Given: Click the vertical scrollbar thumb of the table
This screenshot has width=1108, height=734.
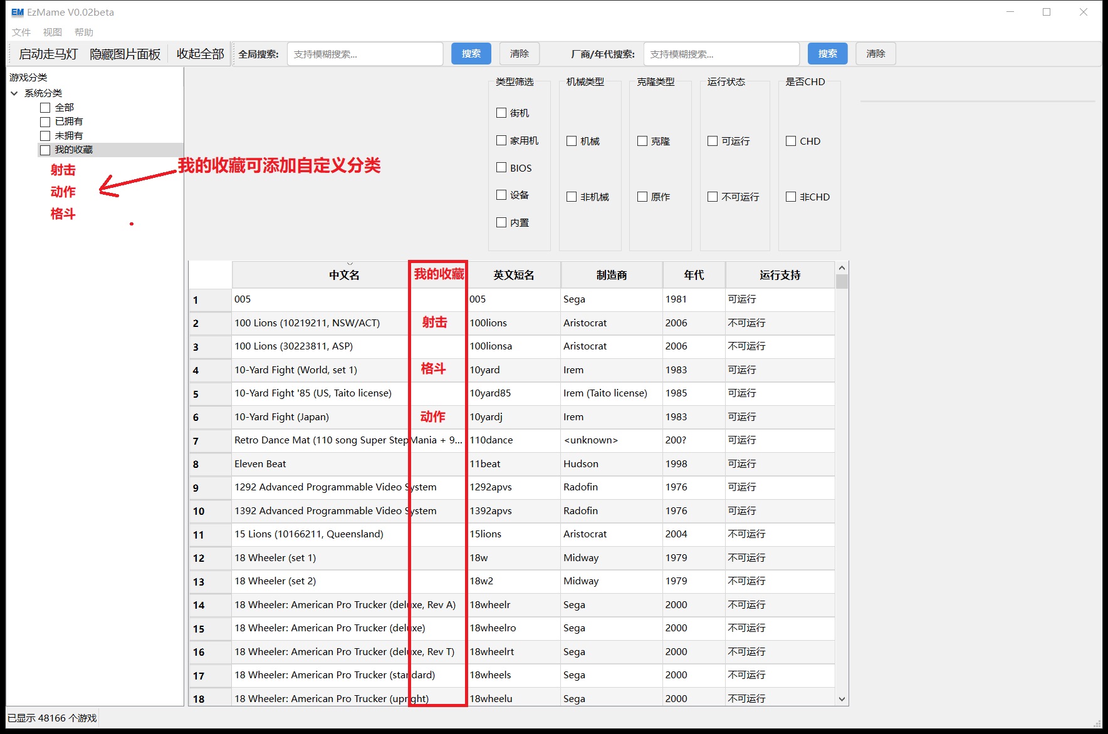Looking at the screenshot, I should click(x=842, y=282).
